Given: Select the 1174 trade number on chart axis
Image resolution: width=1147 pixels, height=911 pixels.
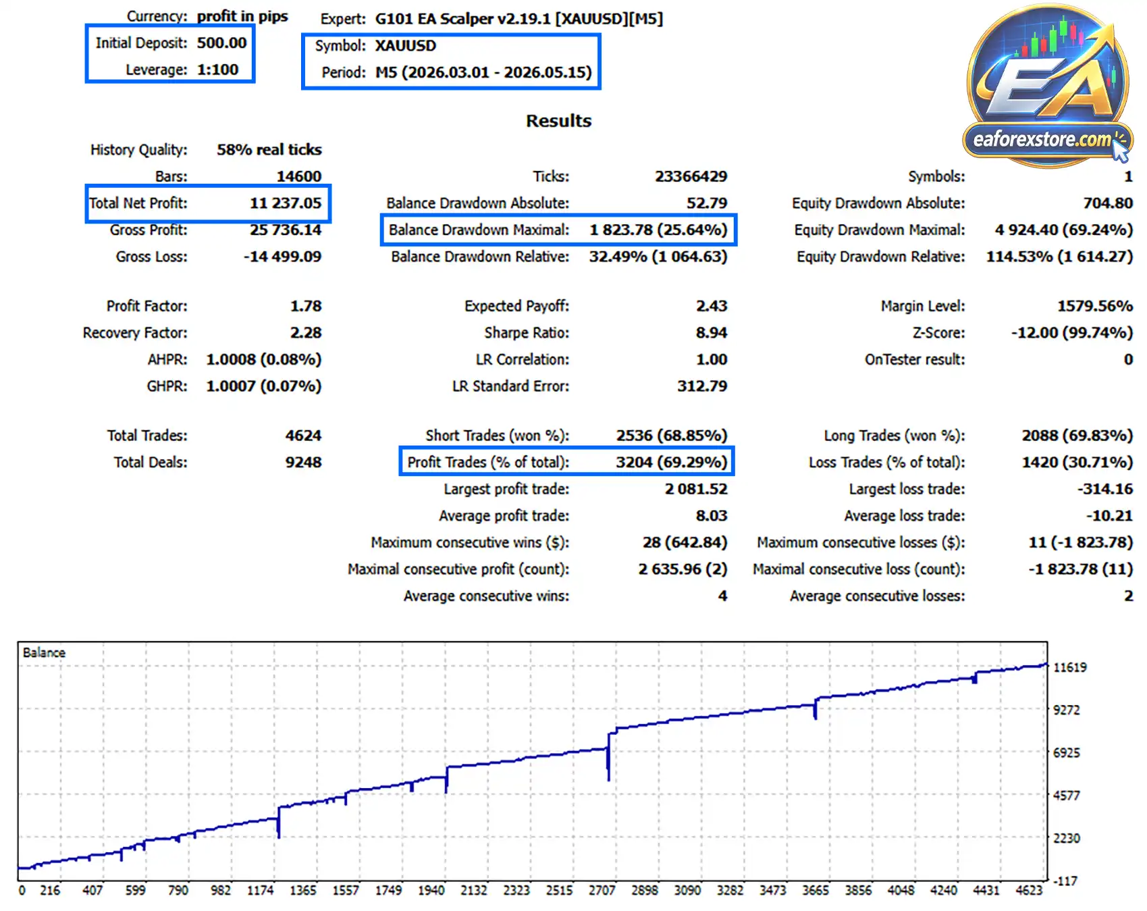Looking at the screenshot, I should 260,891.
